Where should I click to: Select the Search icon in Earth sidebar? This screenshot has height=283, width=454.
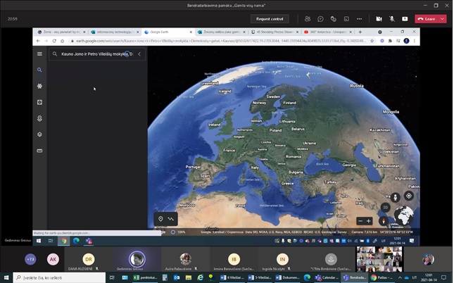click(39, 70)
